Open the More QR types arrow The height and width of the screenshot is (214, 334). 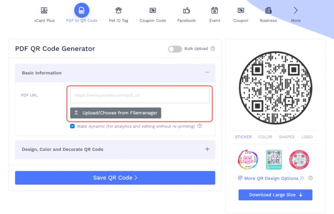coord(296,10)
